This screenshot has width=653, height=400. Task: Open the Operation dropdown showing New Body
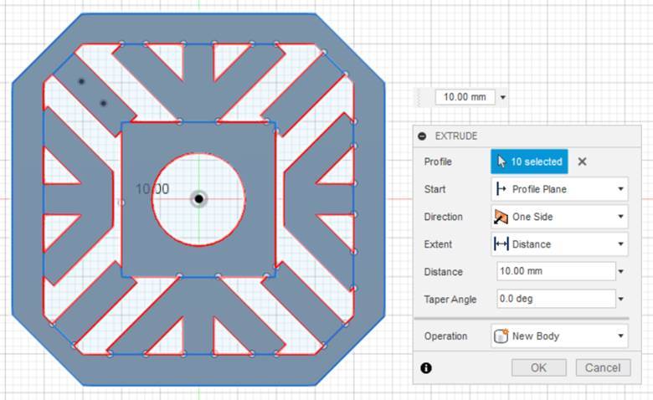[560, 336]
